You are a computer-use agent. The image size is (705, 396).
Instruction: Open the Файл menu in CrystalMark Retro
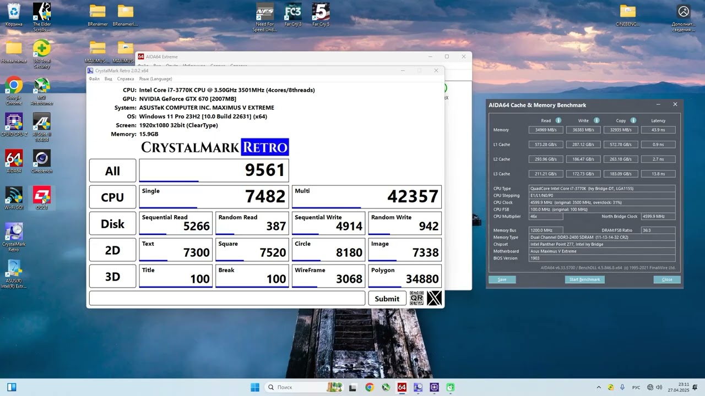(94, 79)
